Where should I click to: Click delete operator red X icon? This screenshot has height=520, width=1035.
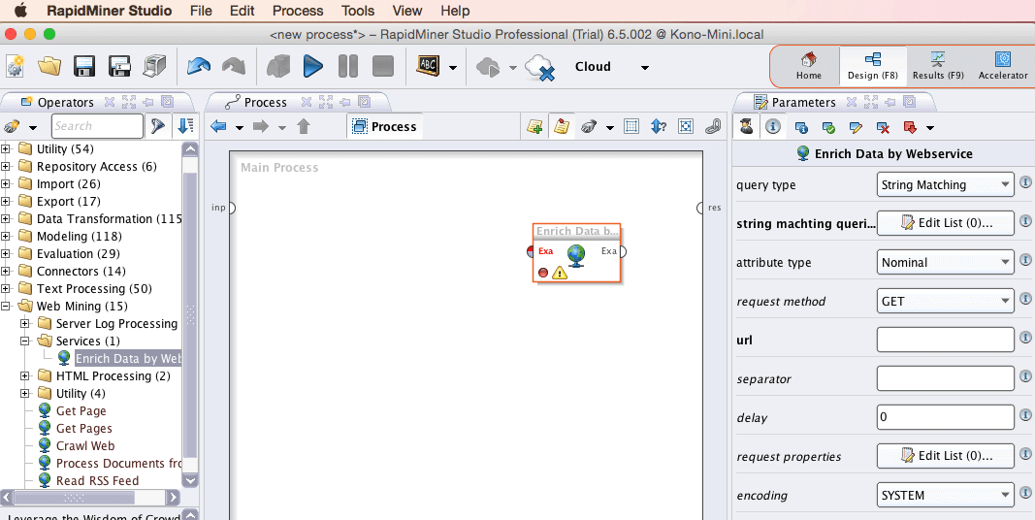point(883,127)
